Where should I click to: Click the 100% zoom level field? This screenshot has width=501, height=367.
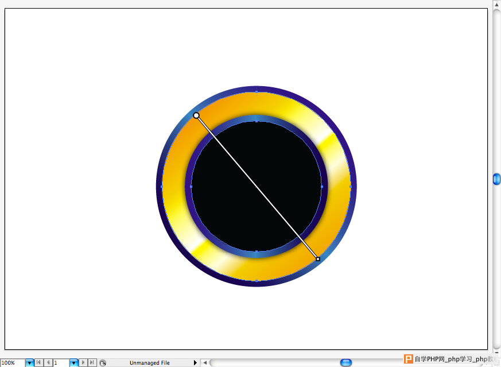click(x=13, y=363)
